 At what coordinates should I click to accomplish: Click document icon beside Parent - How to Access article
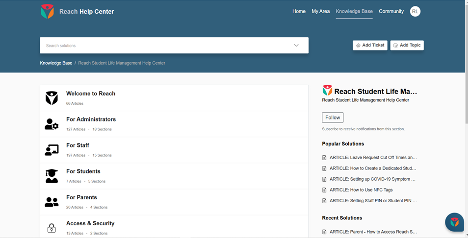coord(324,232)
